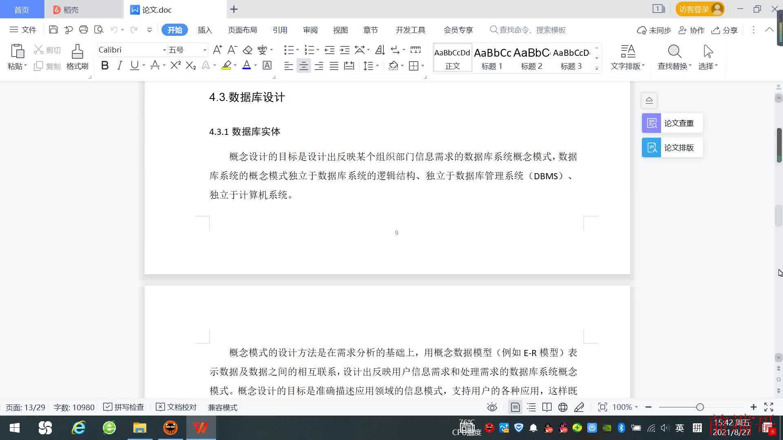The height and width of the screenshot is (440, 783).
Task: Apply yellow highlight color swatch
Action: click(x=226, y=65)
